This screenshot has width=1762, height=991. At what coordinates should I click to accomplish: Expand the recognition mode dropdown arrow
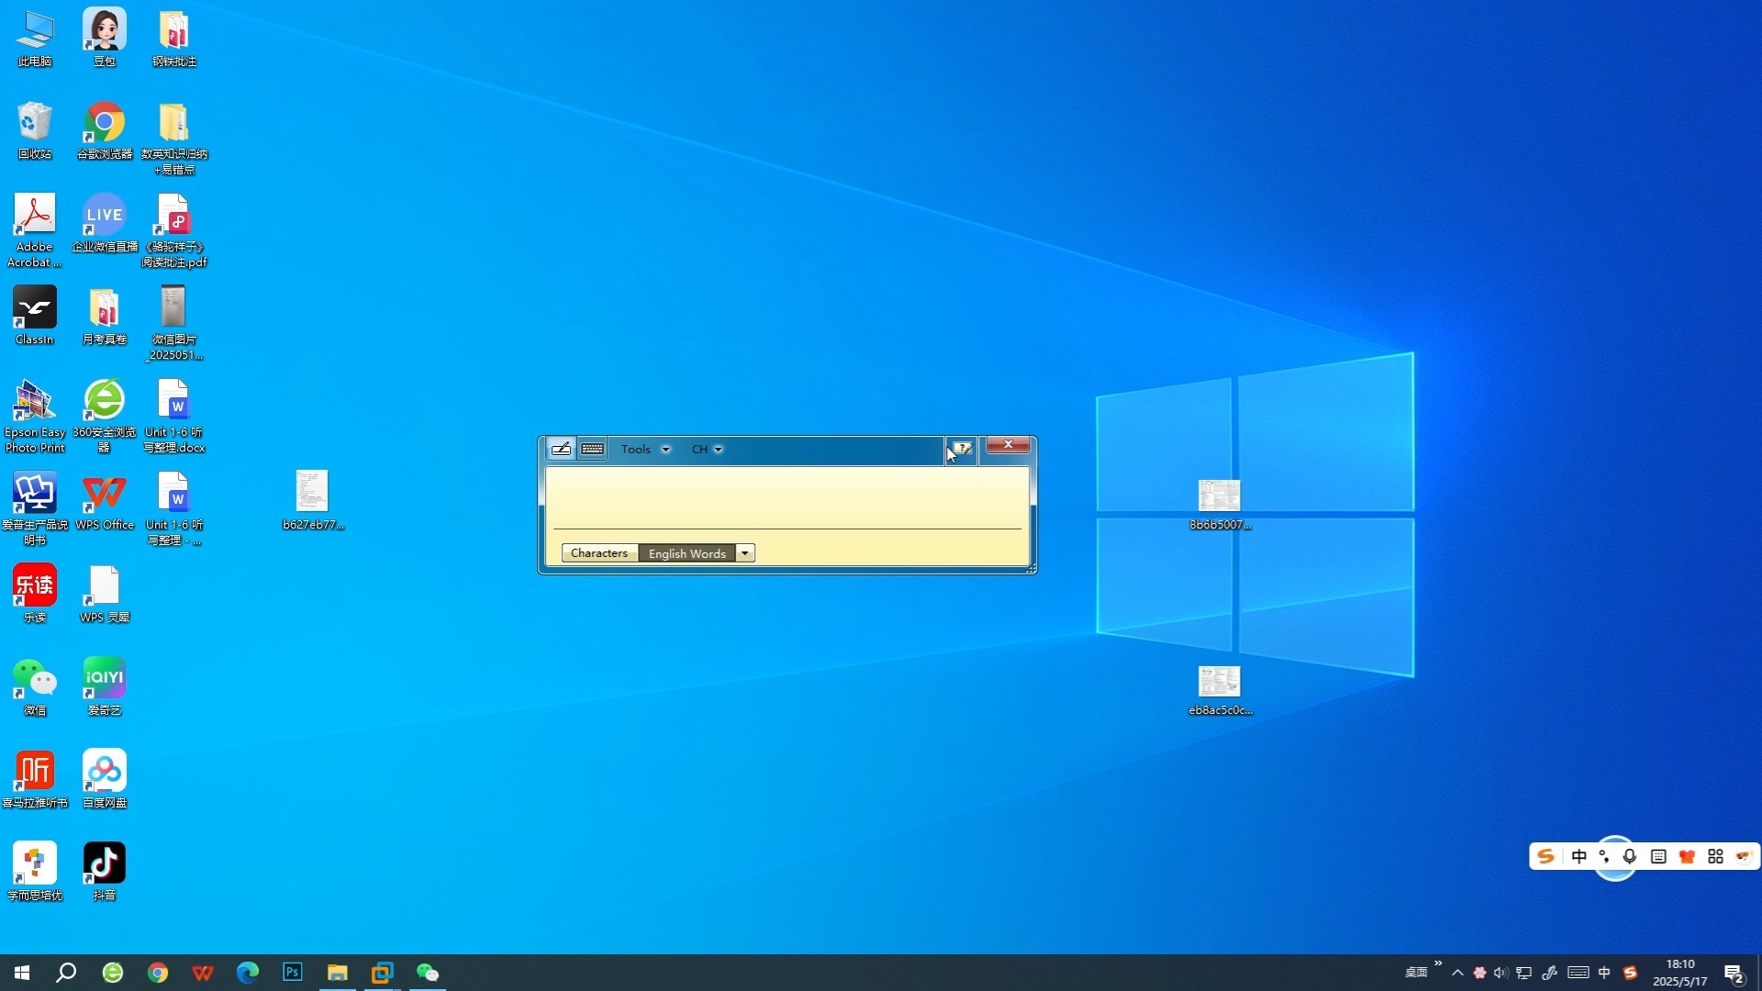[745, 553]
